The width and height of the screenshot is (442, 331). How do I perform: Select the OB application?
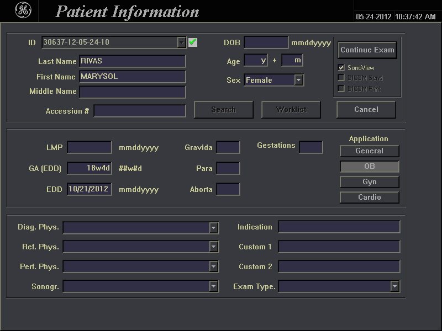369,166
